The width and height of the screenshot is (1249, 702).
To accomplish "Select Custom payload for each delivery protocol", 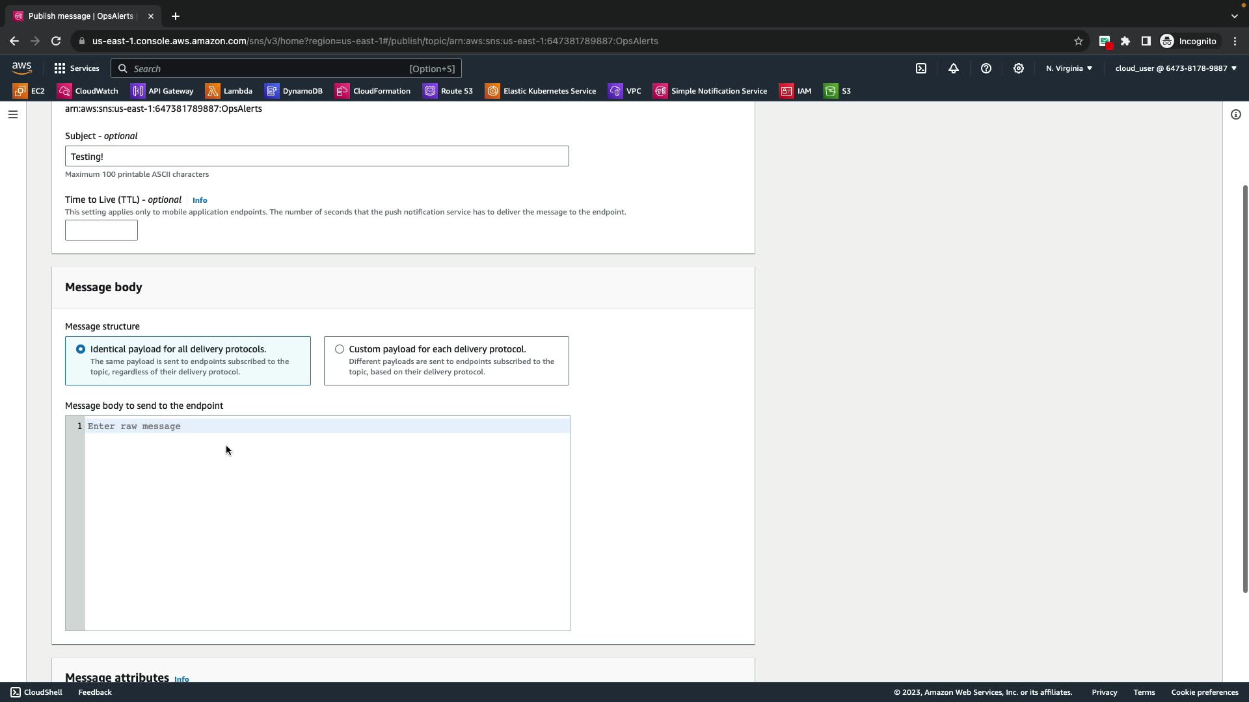I will [x=340, y=349].
